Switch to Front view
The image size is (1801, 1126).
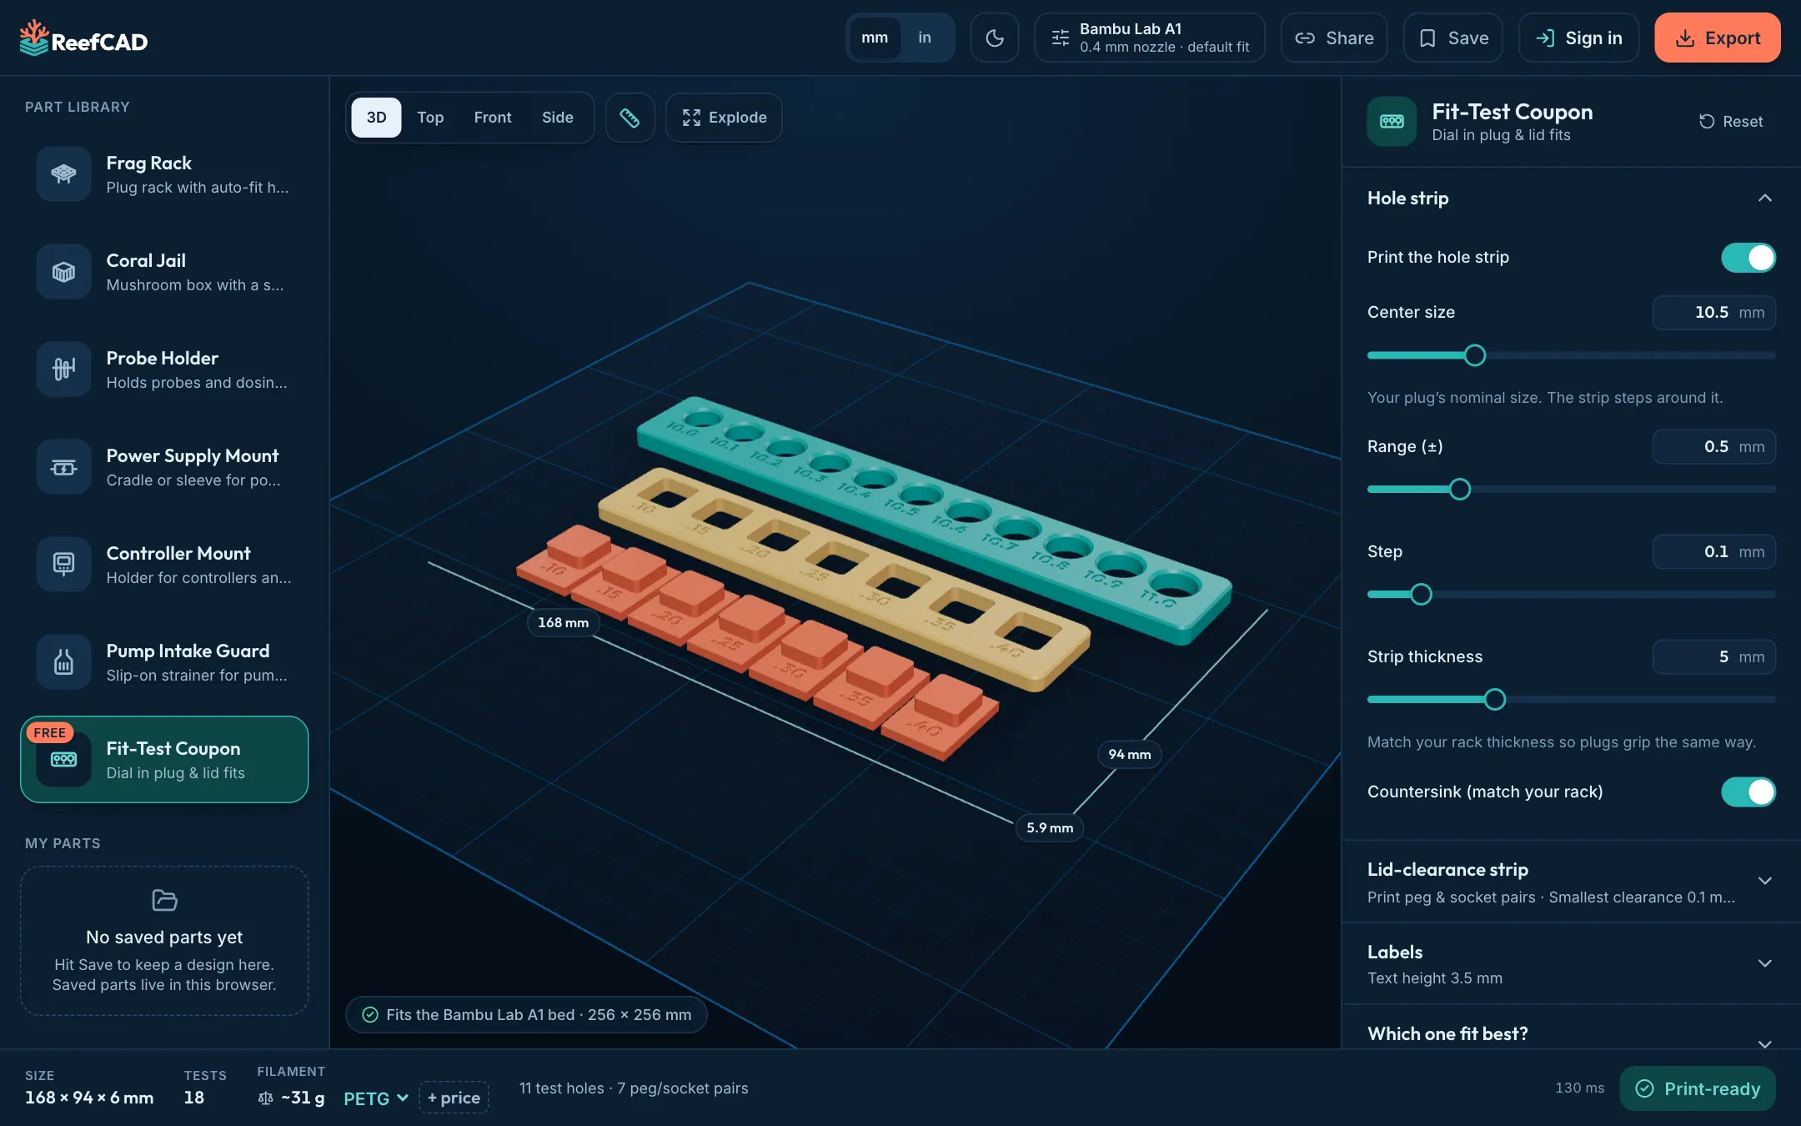coord(493,118)
